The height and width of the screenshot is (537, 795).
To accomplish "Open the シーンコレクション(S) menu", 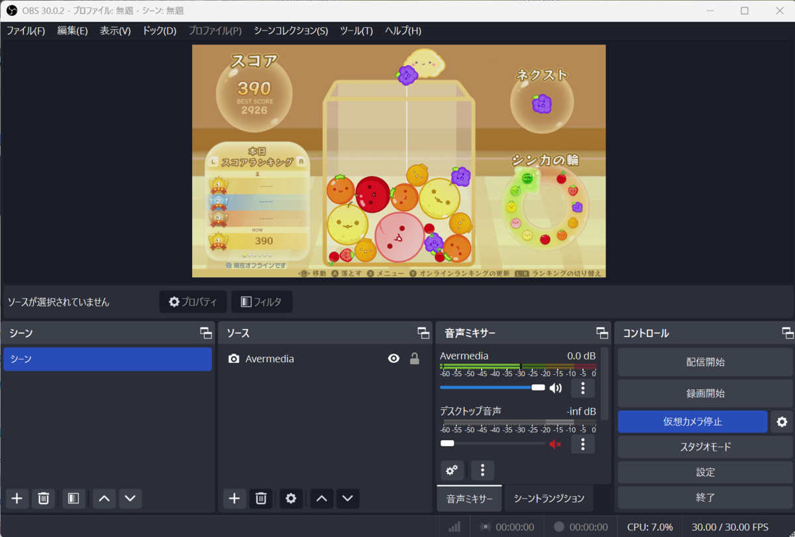I will (291, 30).
